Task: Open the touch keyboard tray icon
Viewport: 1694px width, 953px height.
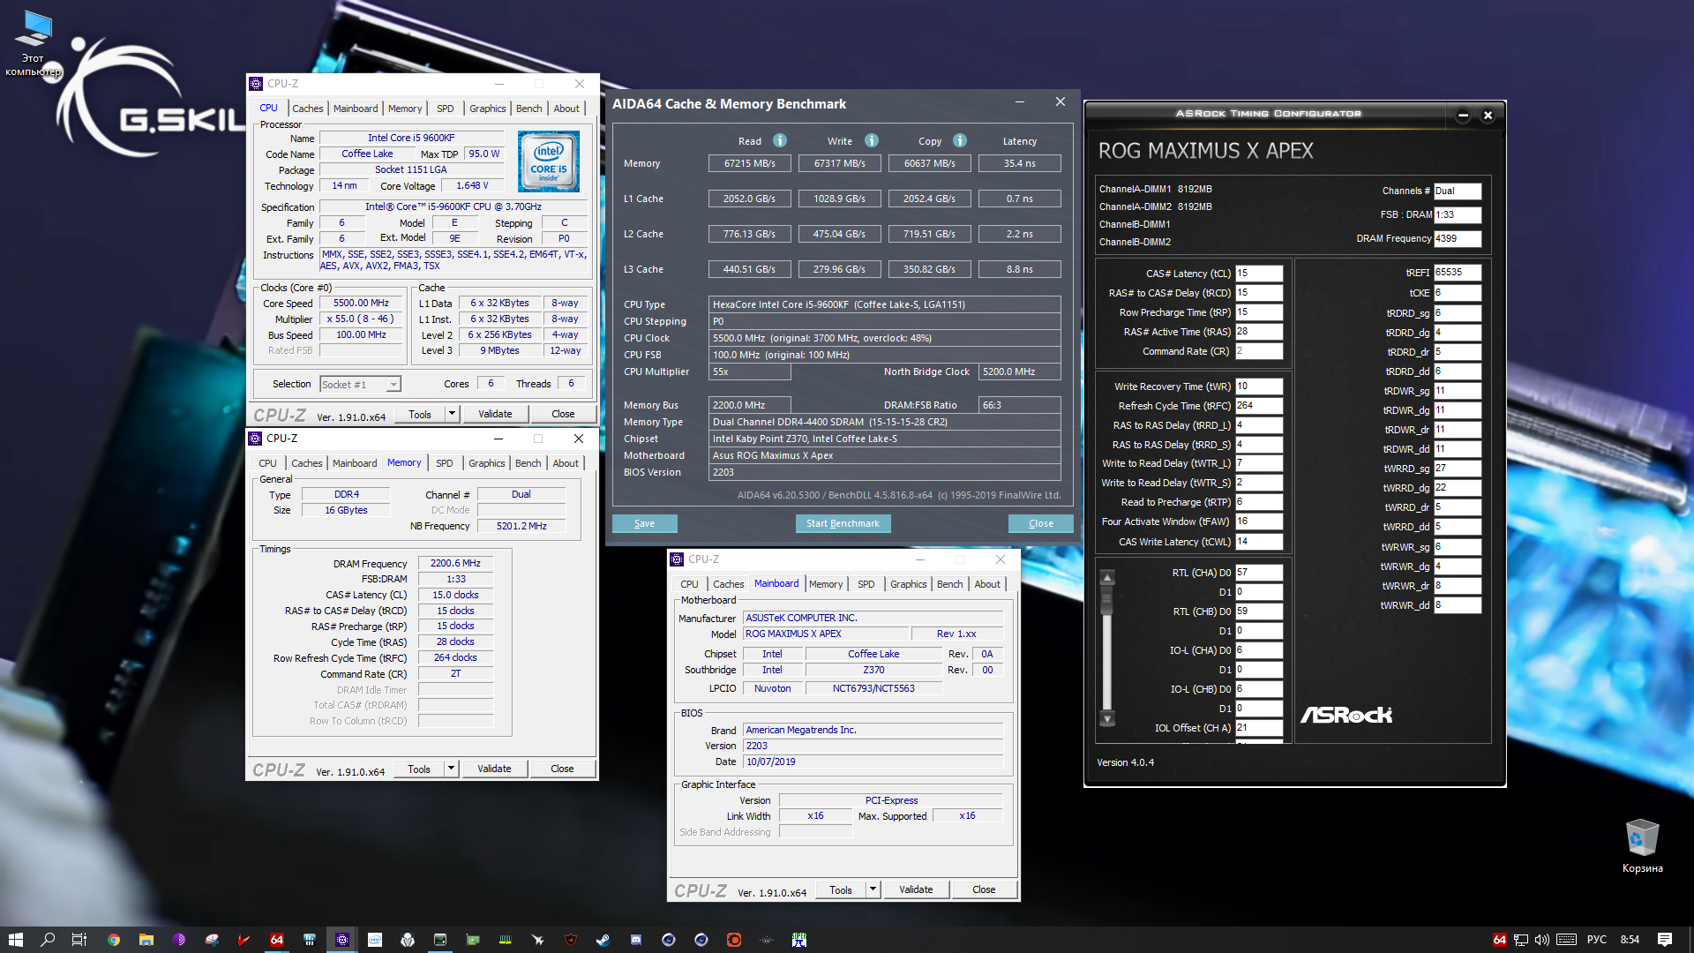Action: click(x=1566, y=940)
